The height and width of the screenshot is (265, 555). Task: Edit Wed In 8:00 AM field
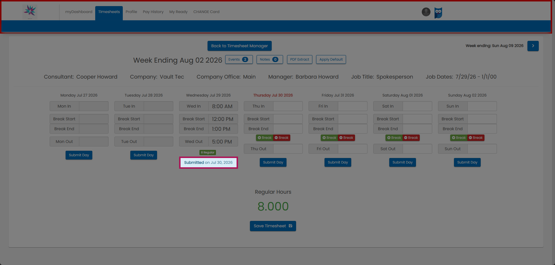(223, 106)
